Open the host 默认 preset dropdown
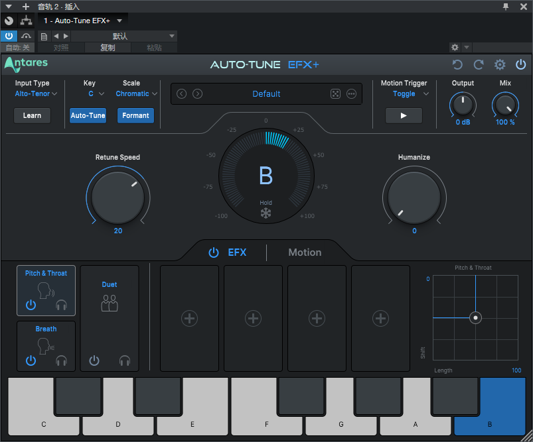The image size is (533, 442). click(123, 36)
